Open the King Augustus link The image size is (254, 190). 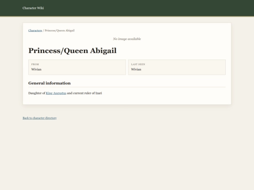[56, 93]
